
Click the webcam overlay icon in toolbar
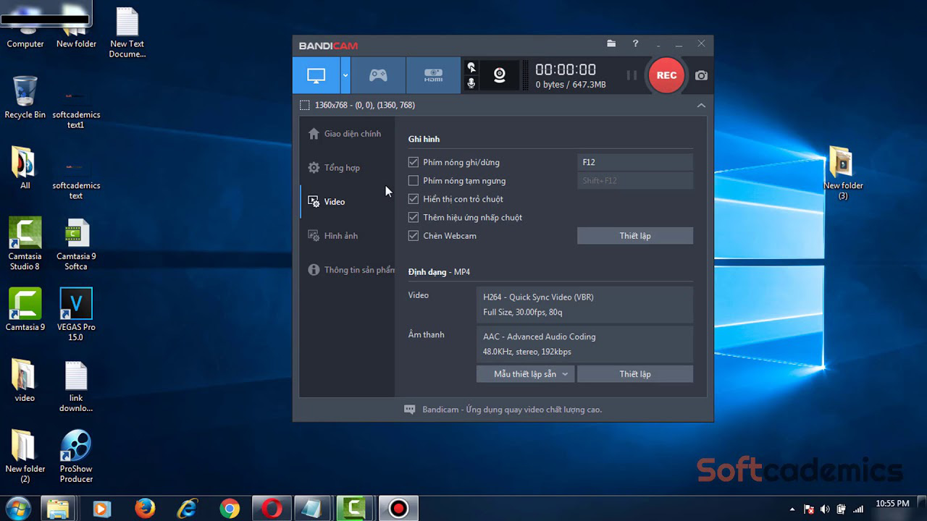(500, 75)
